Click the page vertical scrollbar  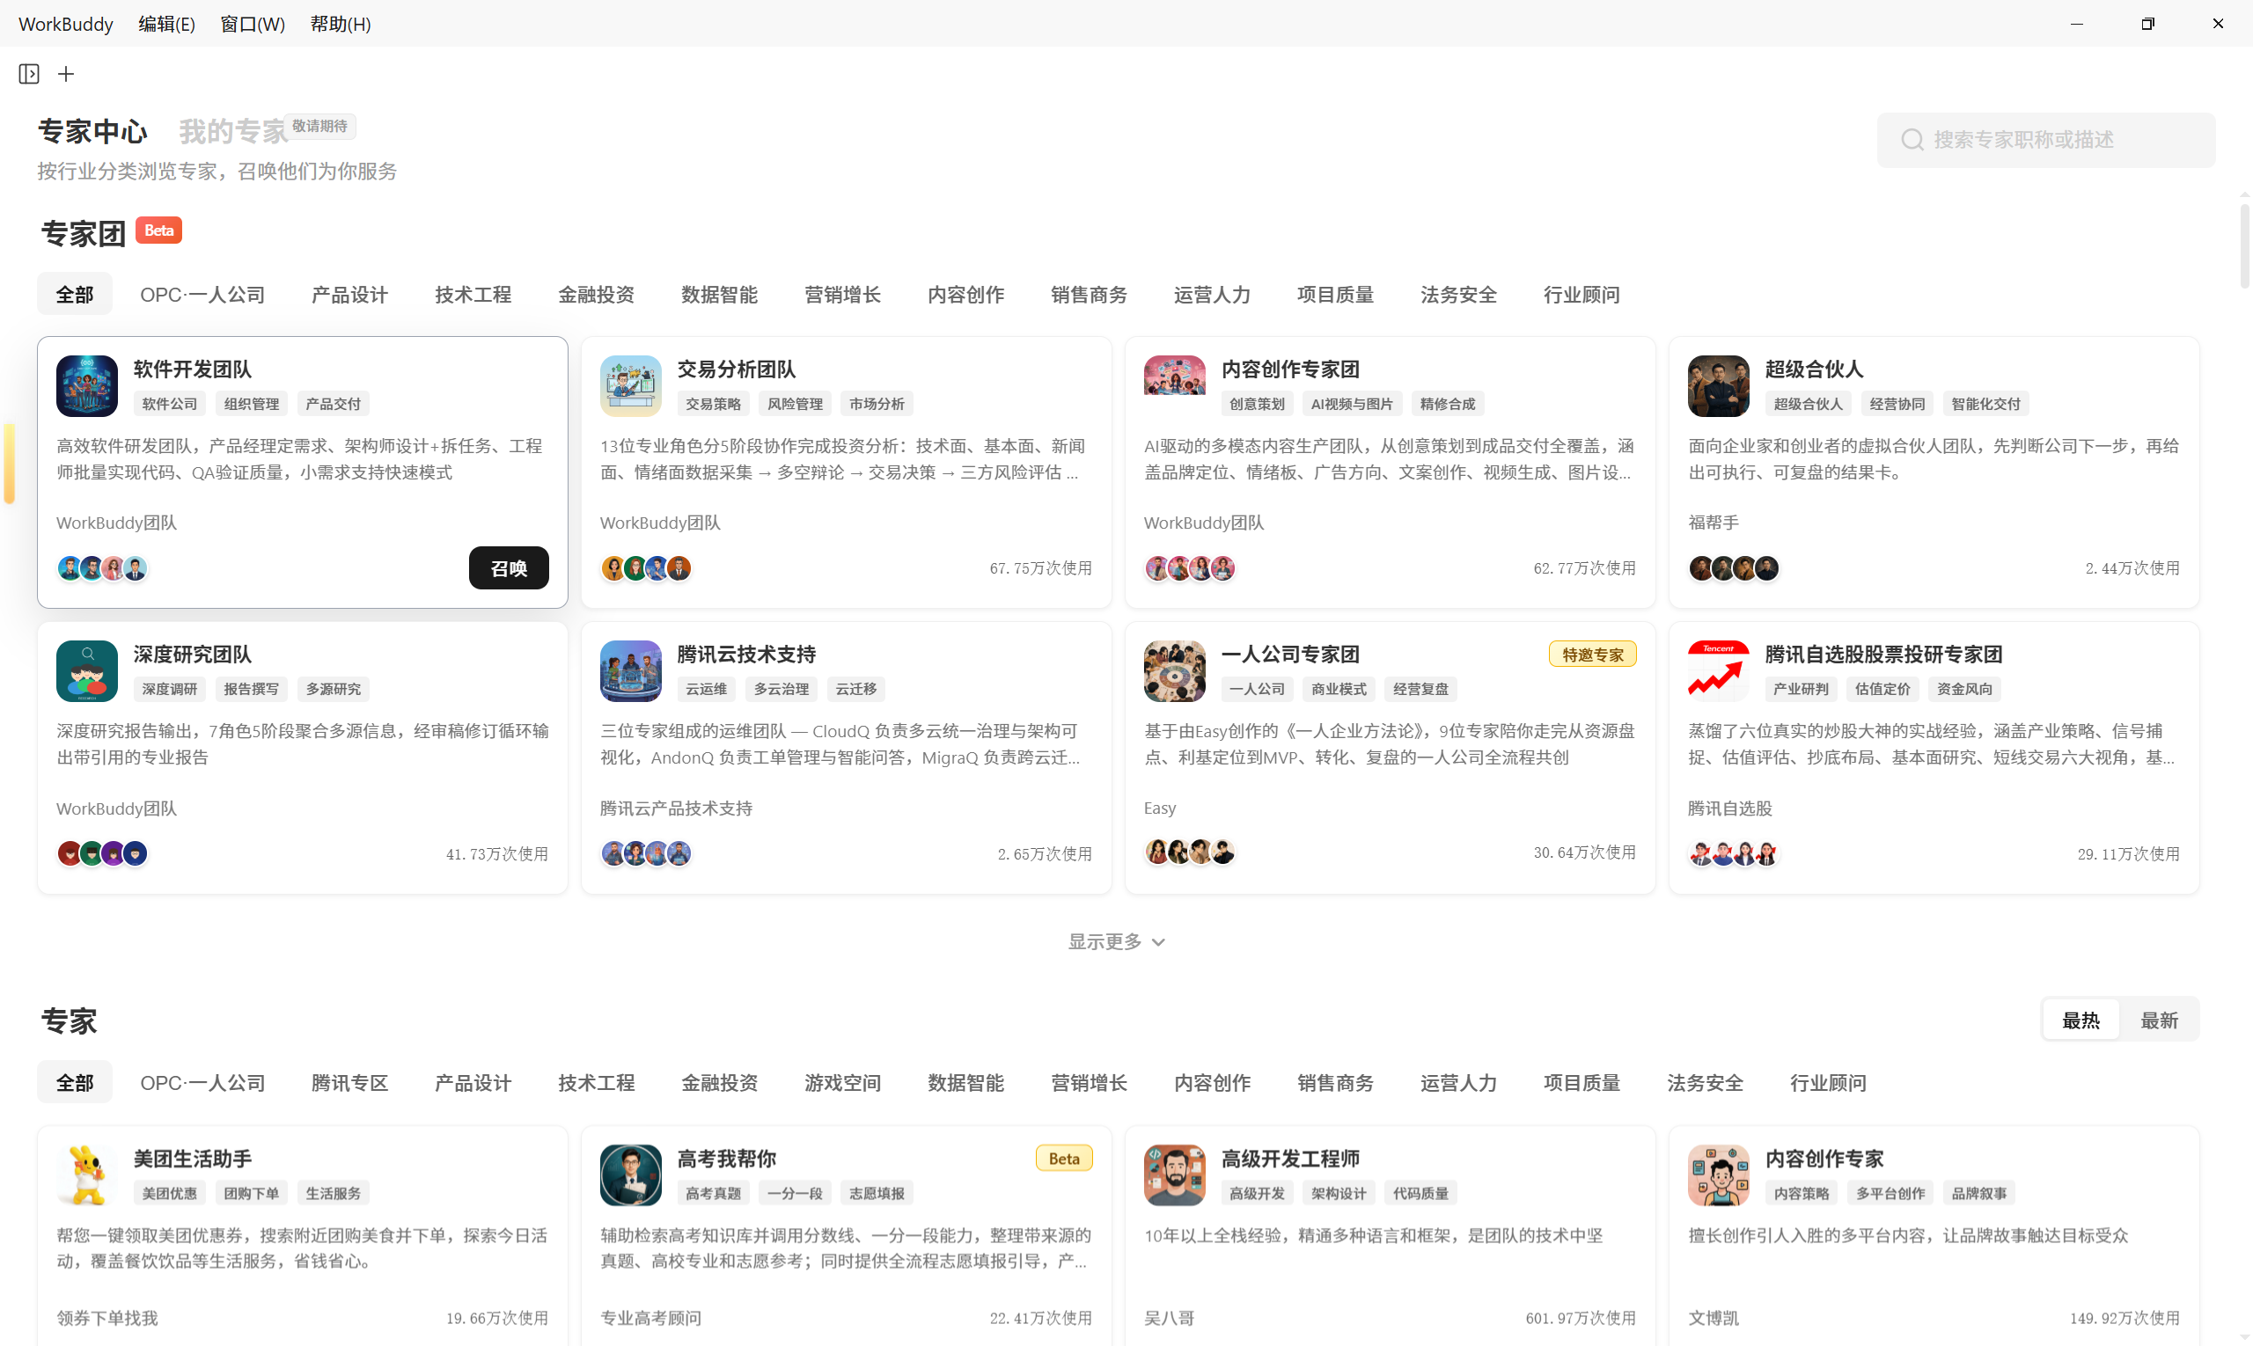[2244, 245]
